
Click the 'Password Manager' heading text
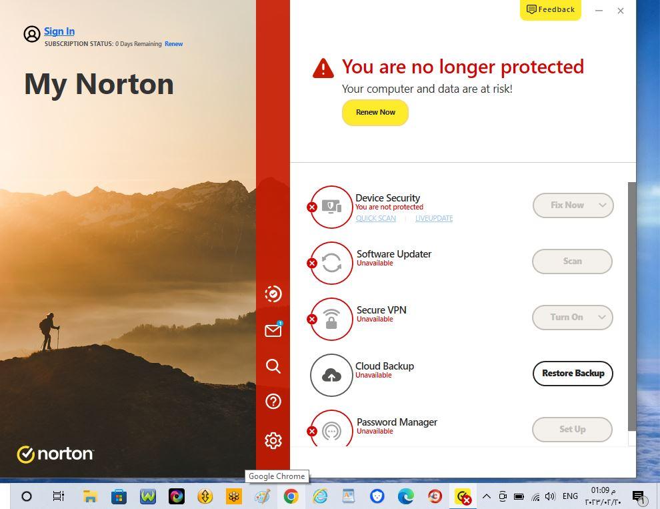tap(397, 422)
